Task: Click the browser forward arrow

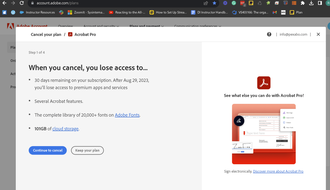Action: pyautogui.click(x=13, y=3)
